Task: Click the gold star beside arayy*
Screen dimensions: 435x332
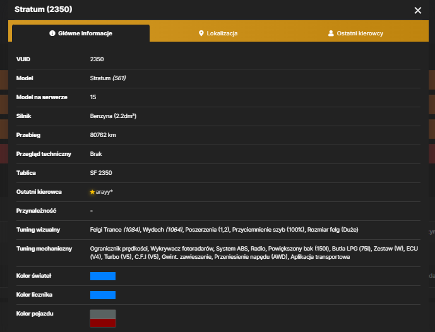Action: click(92, 192)
